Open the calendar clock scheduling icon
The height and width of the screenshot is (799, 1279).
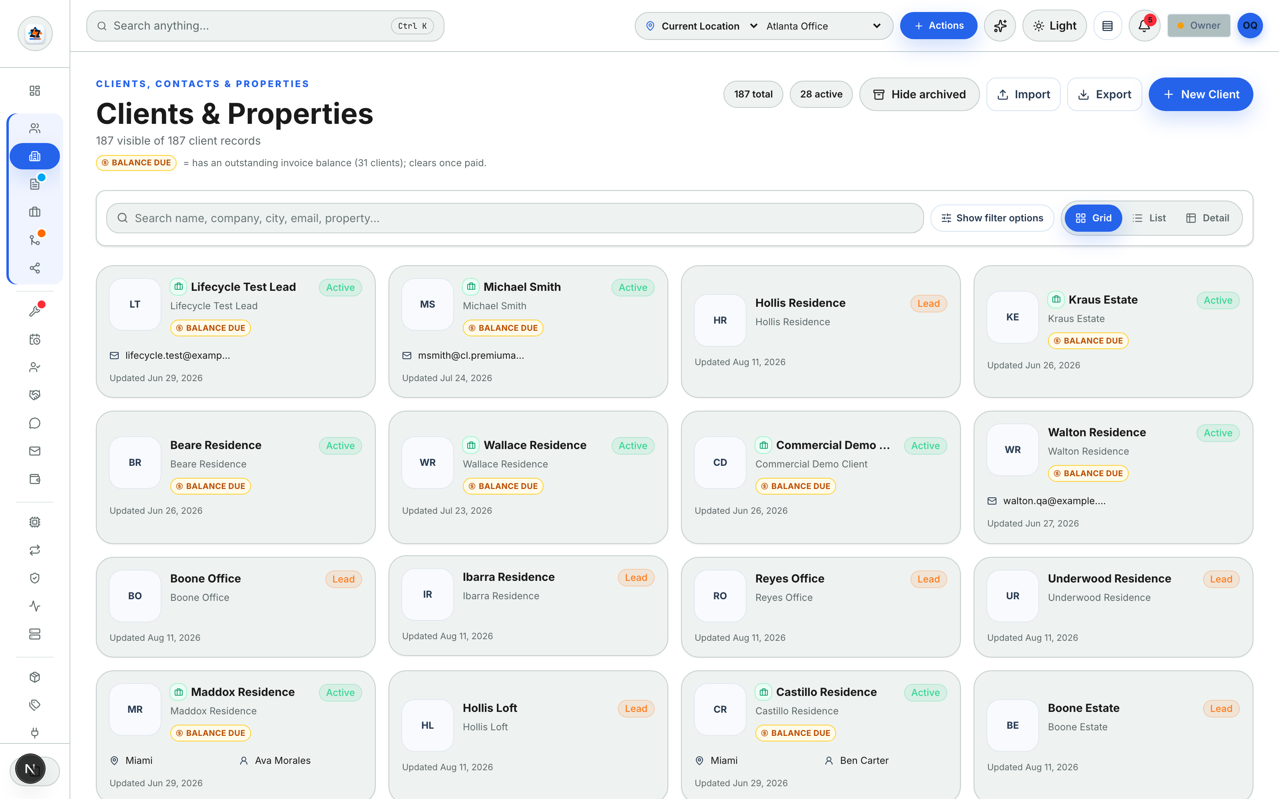tap(35, 339)
